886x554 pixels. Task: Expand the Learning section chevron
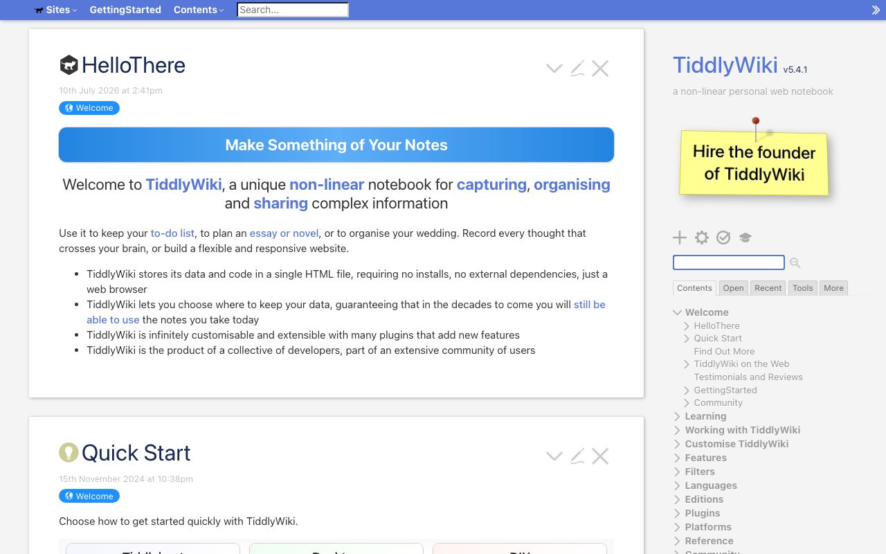tap(678, 416)
